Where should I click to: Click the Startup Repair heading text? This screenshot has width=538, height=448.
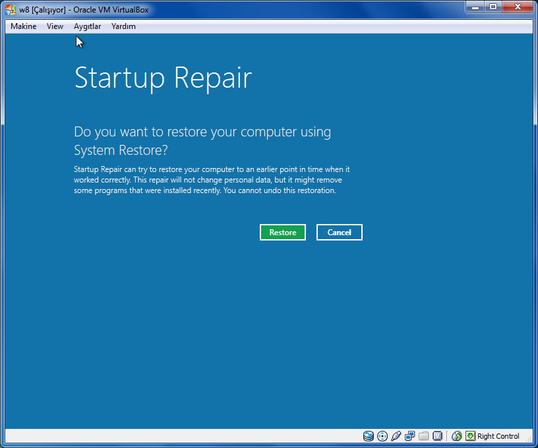[x=163, y=77]
